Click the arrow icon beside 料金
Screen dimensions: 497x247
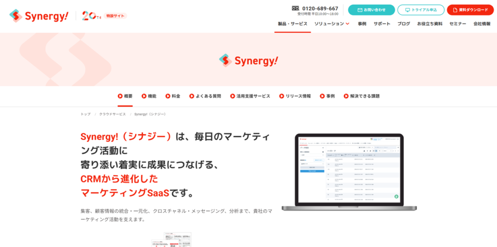pos(167,96)
